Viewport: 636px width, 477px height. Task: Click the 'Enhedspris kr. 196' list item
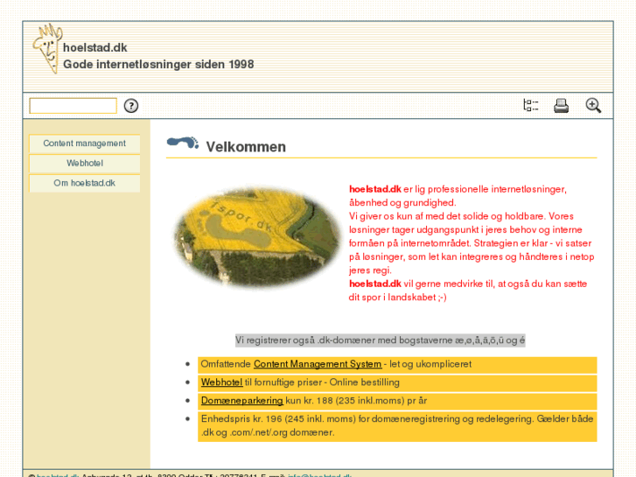tap(397, 426)
